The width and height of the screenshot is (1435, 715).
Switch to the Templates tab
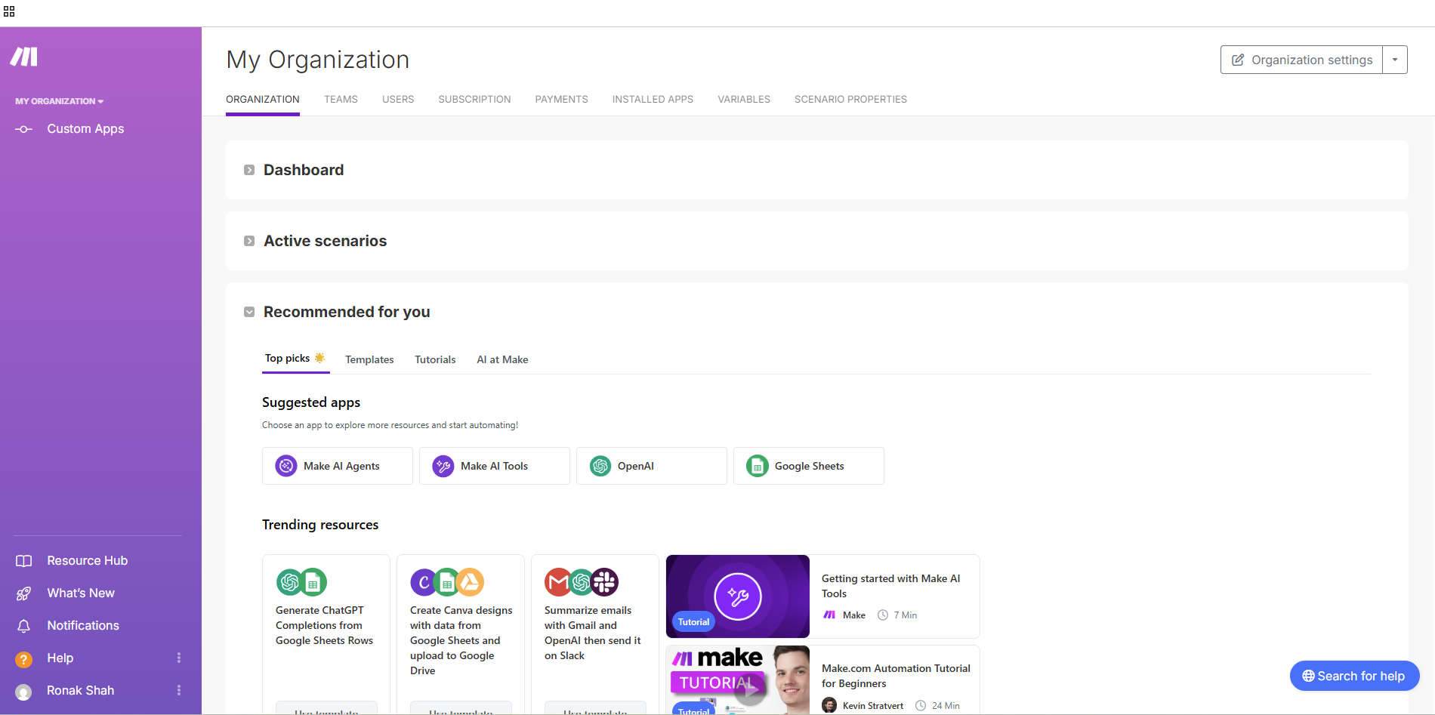click(369, 359)
